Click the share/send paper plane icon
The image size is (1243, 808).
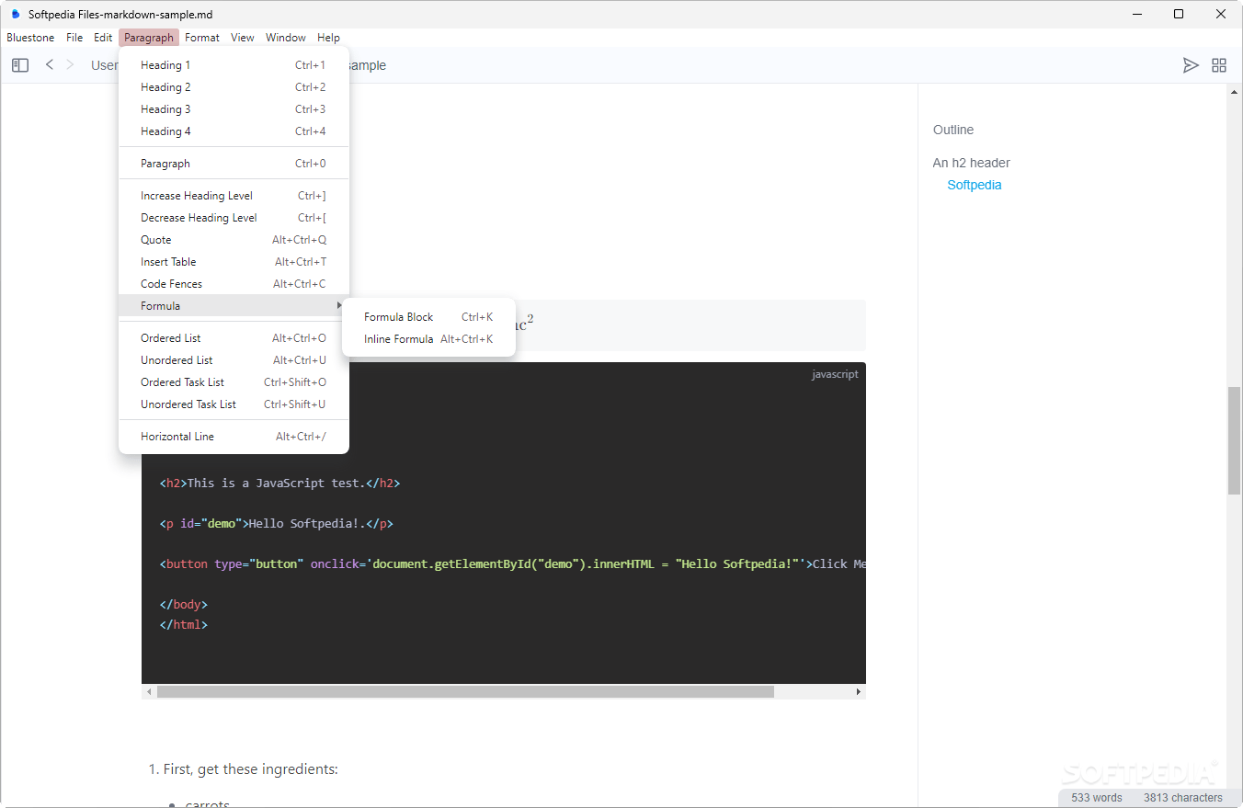[1191, 65]
